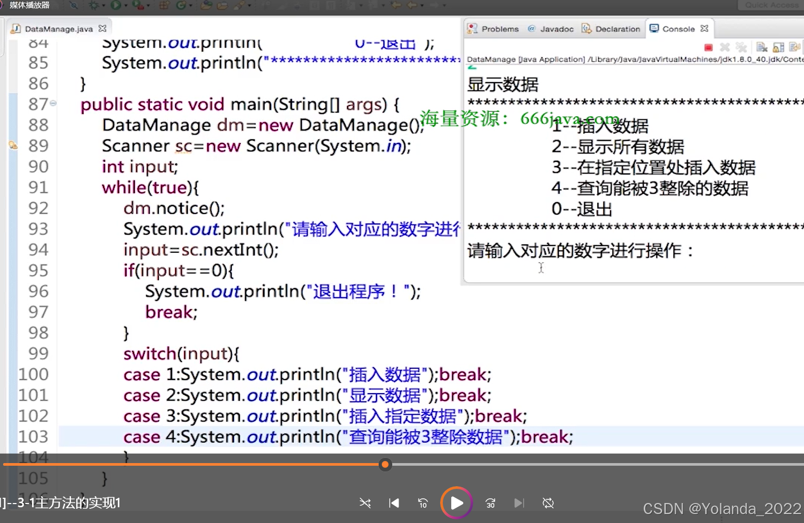Screen dimensions: 804x523
Task: Terminate the running program with red stop icon
Action: pos(708,47)
